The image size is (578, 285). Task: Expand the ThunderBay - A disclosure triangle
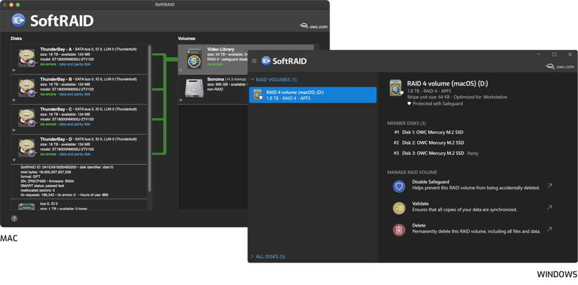(14, 70)
